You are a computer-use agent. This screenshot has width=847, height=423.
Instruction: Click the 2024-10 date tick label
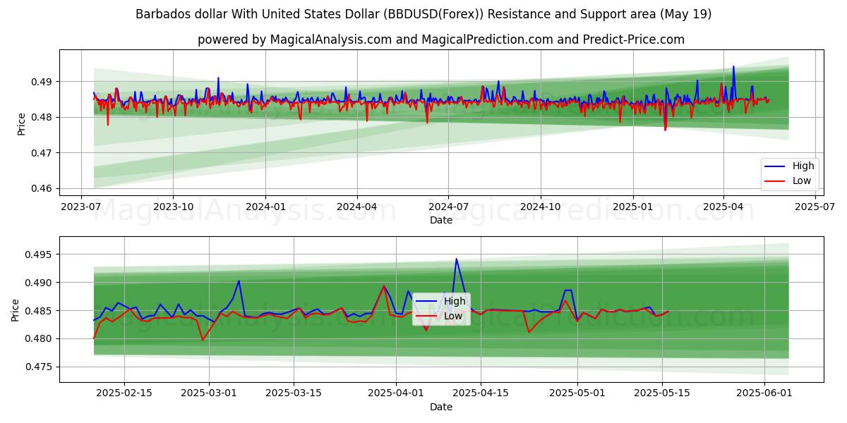coord(541,207)
